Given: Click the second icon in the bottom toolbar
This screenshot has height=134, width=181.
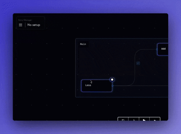Looking at the screenshot, I should [134, 119].
